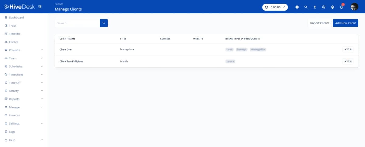Expand the Activity submenu chevron
Screen dimensions: 365x147
pos(42,91)
